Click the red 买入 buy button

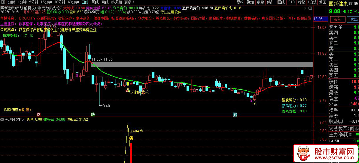click(x=337, y=19)
